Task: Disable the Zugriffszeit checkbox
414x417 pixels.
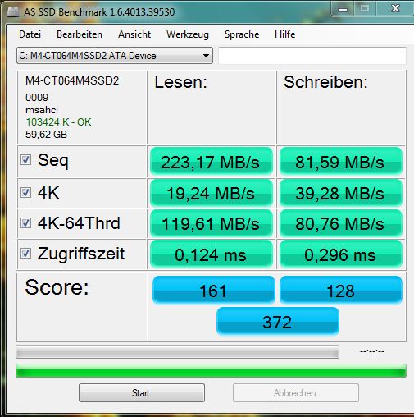Action: pos(25,253)
